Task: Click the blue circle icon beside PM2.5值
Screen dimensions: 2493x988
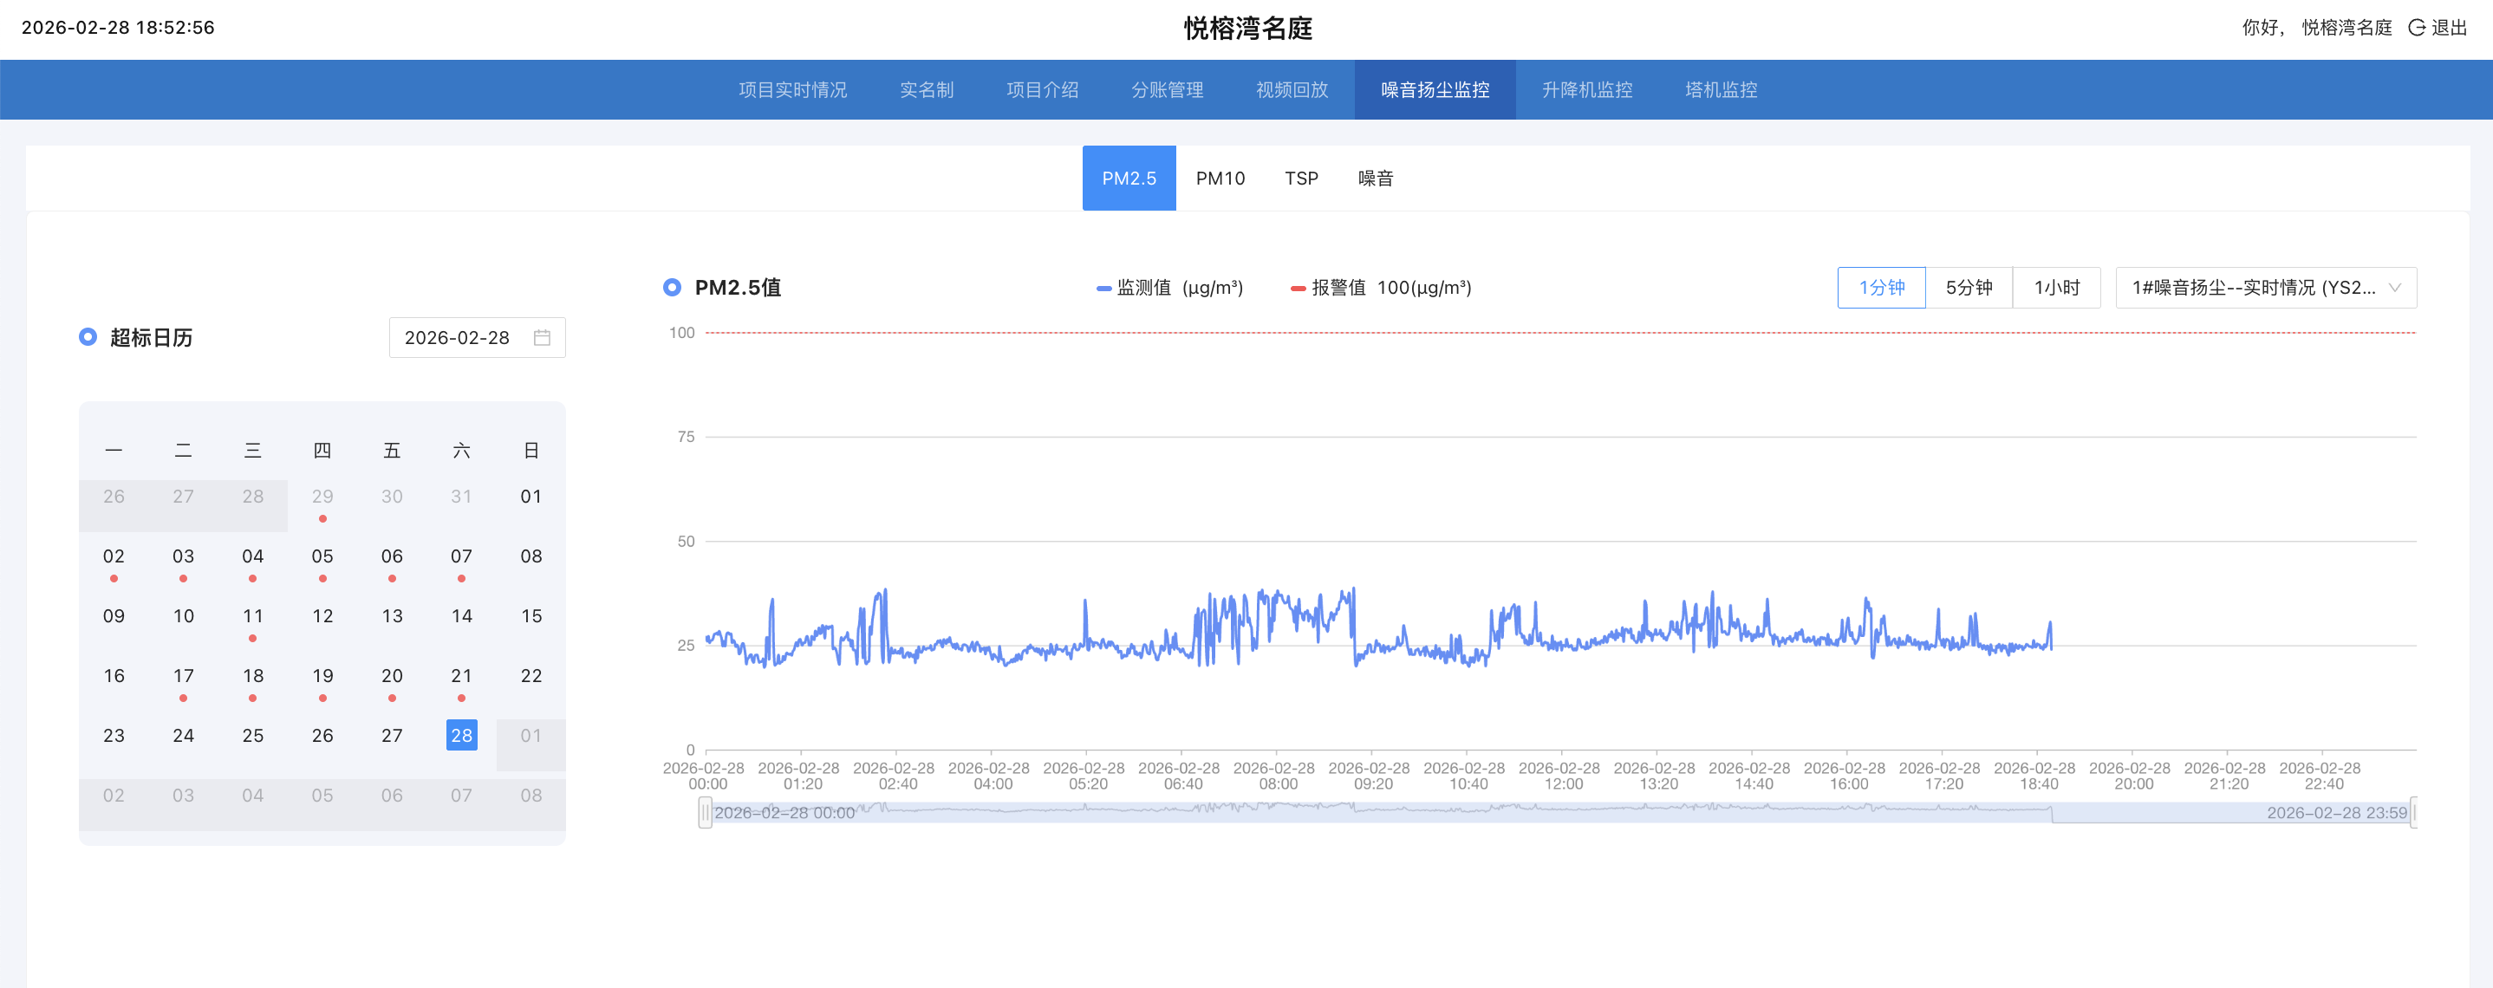Action: pyautogui.click(x=672, y=288)
